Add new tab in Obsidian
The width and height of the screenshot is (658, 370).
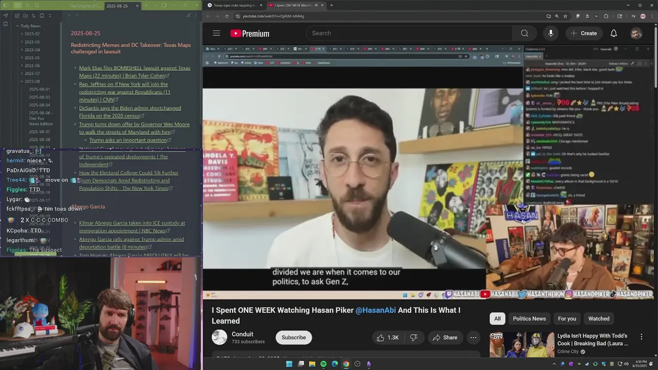tap(147, 6)
